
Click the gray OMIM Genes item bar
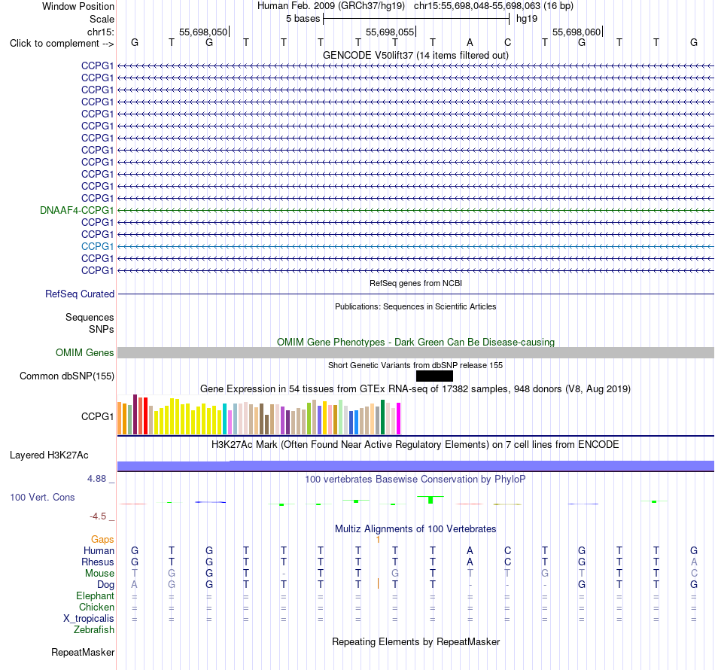(x=415, y=352)
